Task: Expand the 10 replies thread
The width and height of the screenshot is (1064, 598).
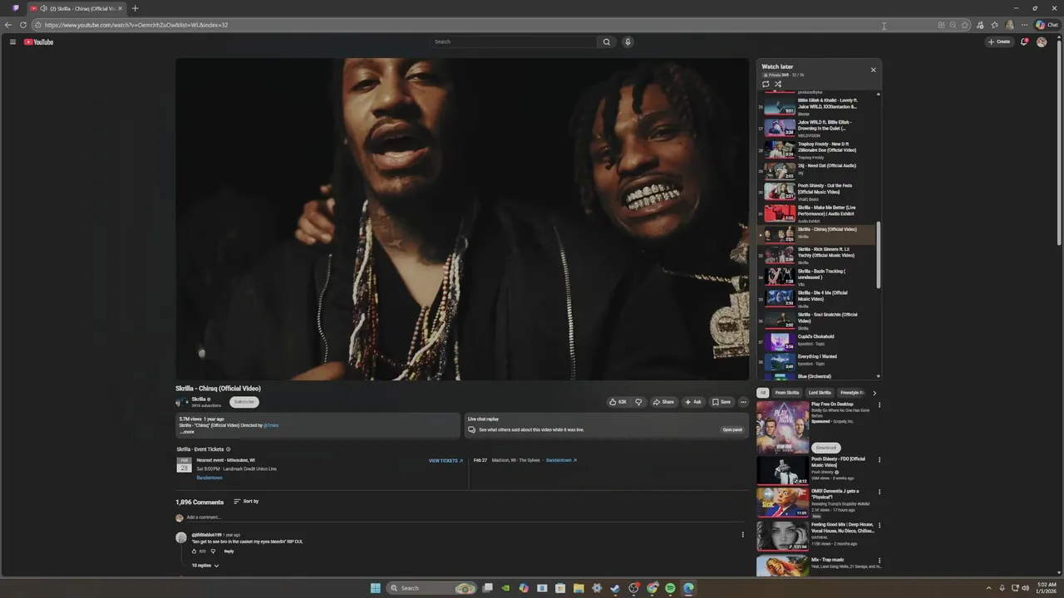Action: pyautogui.click(x=205, y=566)
